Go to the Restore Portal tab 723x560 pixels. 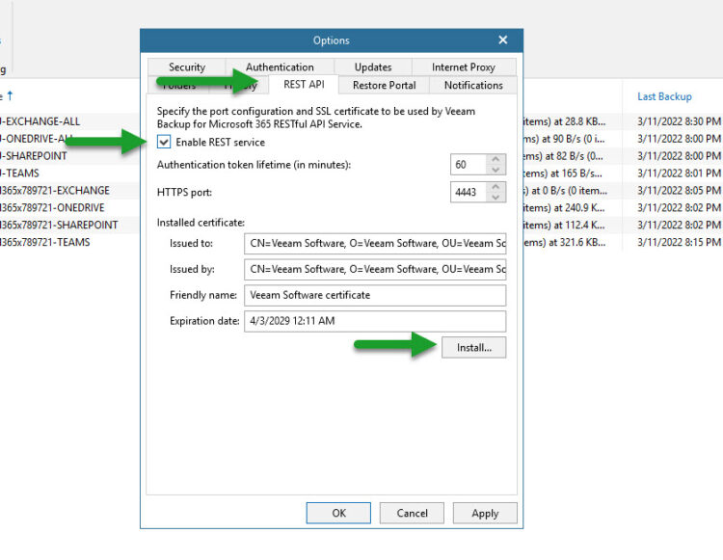[384, 85]
